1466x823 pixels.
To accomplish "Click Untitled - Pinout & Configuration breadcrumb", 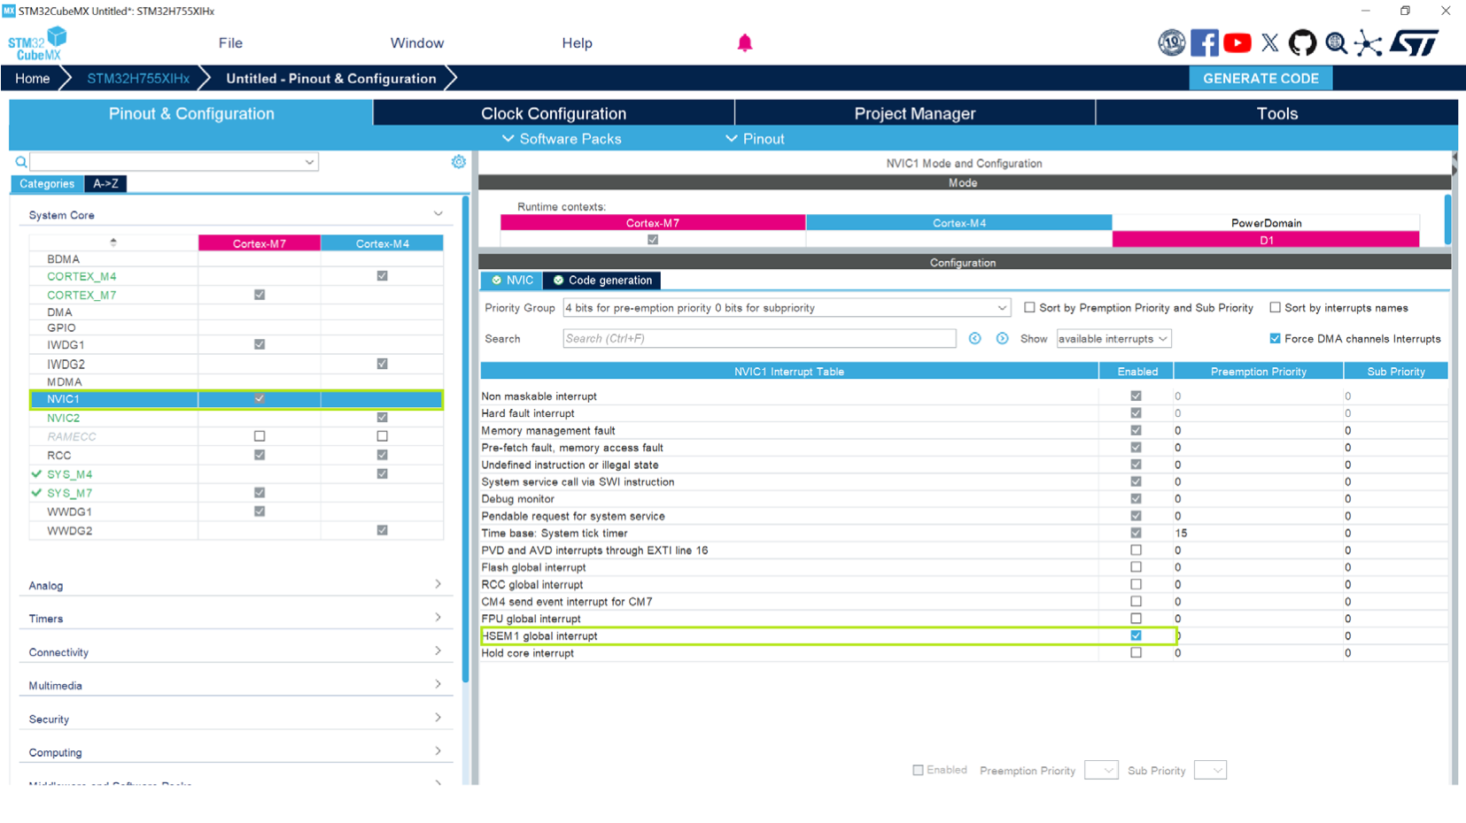I will click(331, 78).
